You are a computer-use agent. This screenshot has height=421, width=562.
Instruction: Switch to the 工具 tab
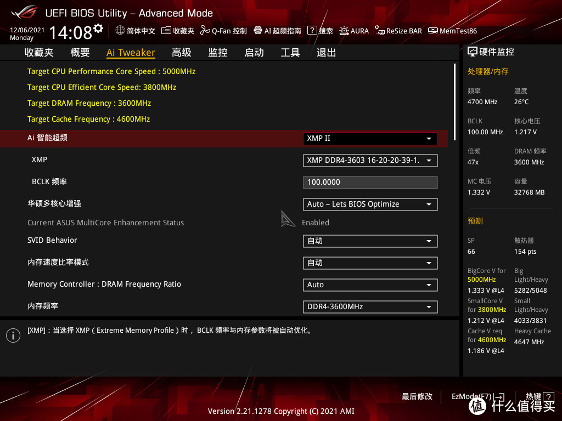coord(290,53)
